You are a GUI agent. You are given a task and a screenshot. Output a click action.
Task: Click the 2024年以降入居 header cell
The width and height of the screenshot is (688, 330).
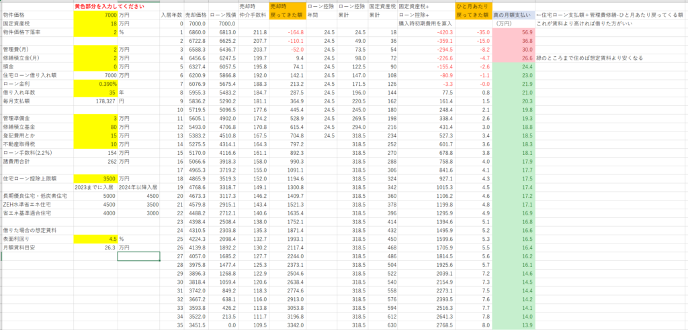pyautogui.click(x=139, y=187)
